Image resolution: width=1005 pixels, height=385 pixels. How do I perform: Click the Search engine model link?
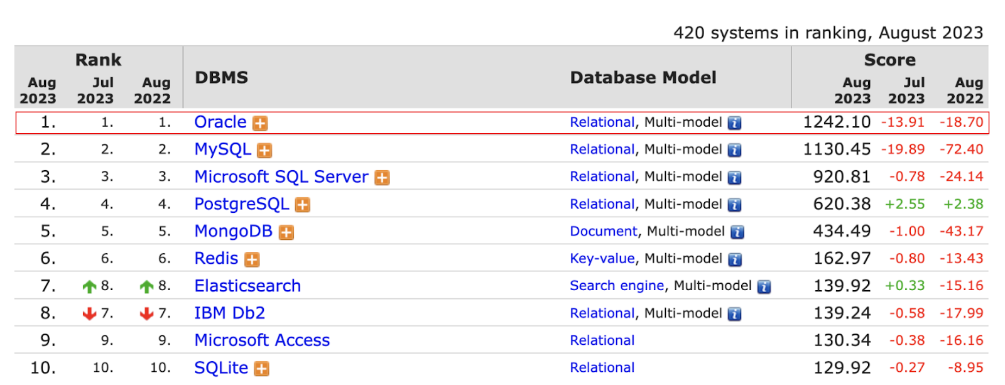click(617, 286)
